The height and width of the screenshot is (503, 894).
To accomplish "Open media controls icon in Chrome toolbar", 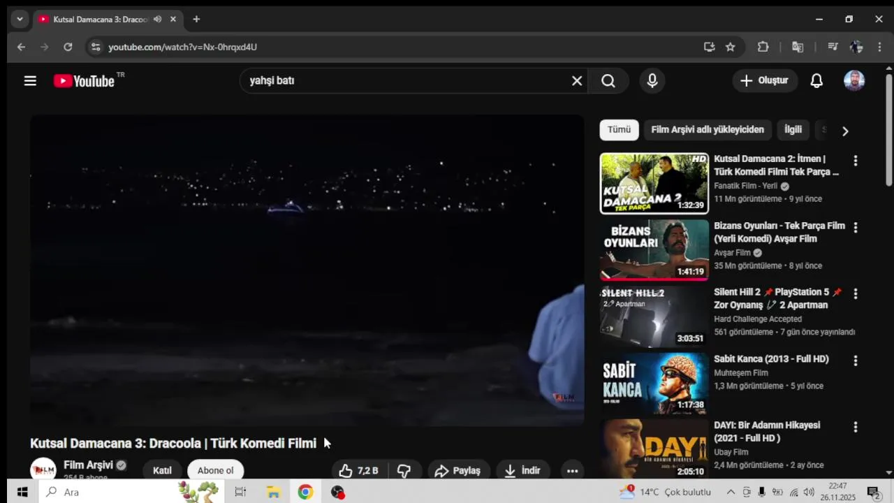I will [x=833, y=47].
